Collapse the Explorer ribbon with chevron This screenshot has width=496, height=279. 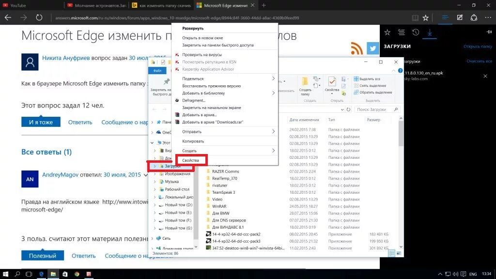393,71
